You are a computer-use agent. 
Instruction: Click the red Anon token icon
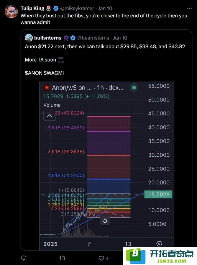[47, 87]
